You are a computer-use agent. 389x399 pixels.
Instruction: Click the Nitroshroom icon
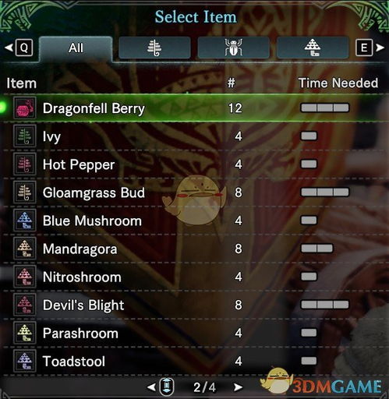[x=25, y=277]
